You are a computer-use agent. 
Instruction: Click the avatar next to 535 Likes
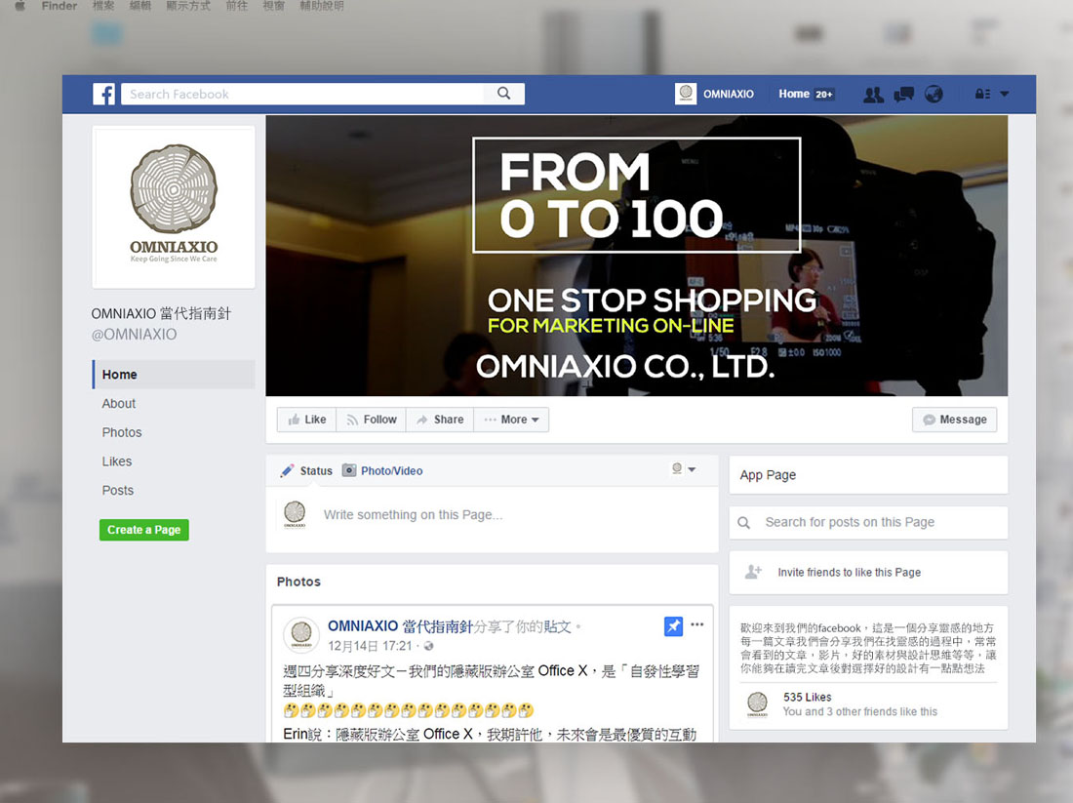point(757,703)
